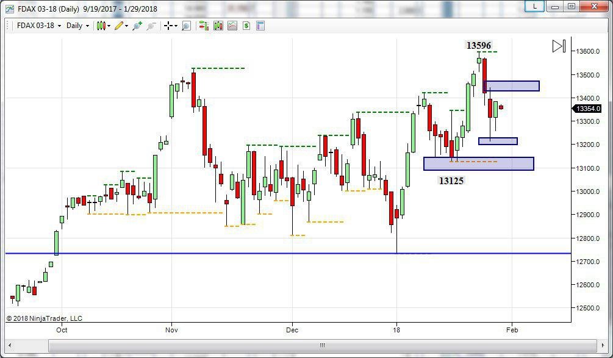This screenshot has height=358, width=613.
Task: Click the 12800.0 price axis label
Action: click(x=587, y=238)
